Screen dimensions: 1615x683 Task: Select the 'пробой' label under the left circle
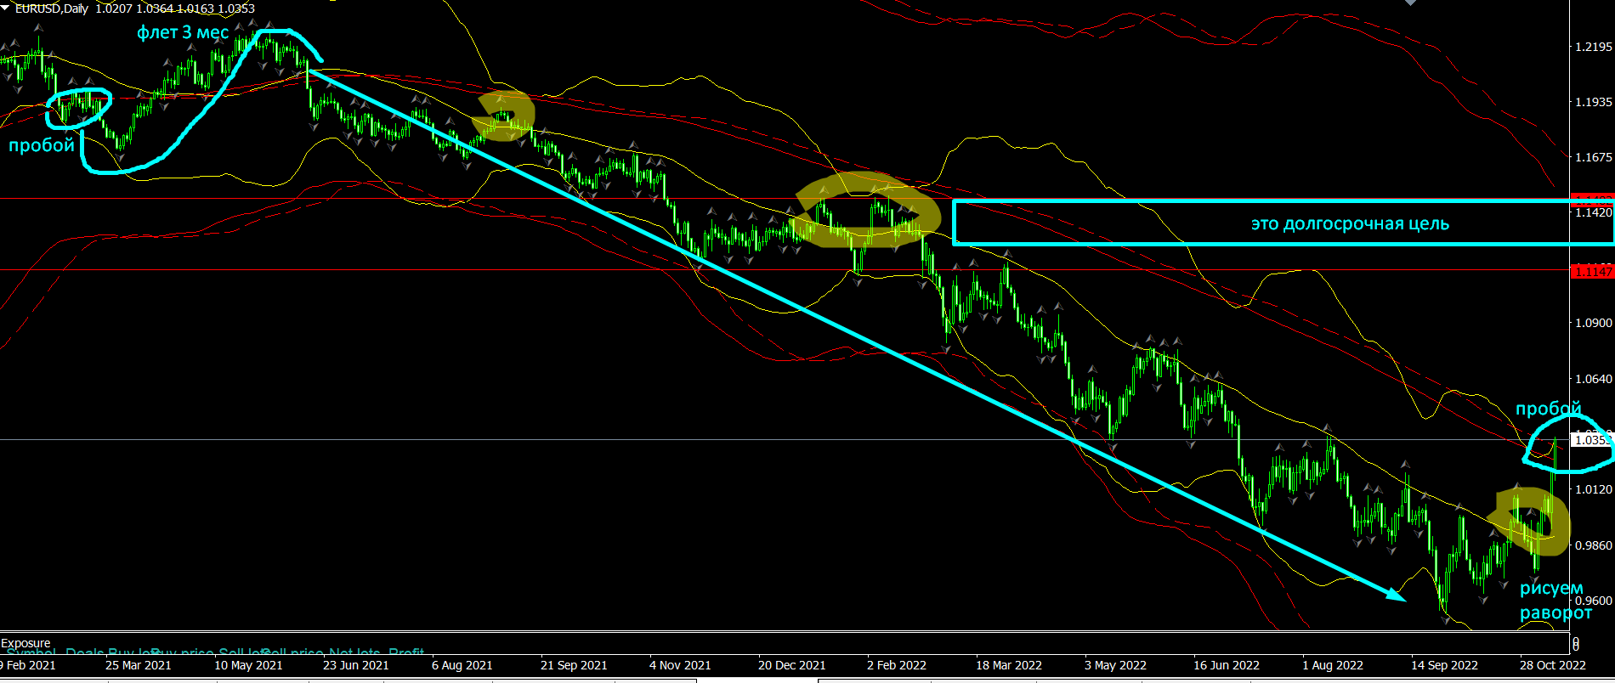42,145
